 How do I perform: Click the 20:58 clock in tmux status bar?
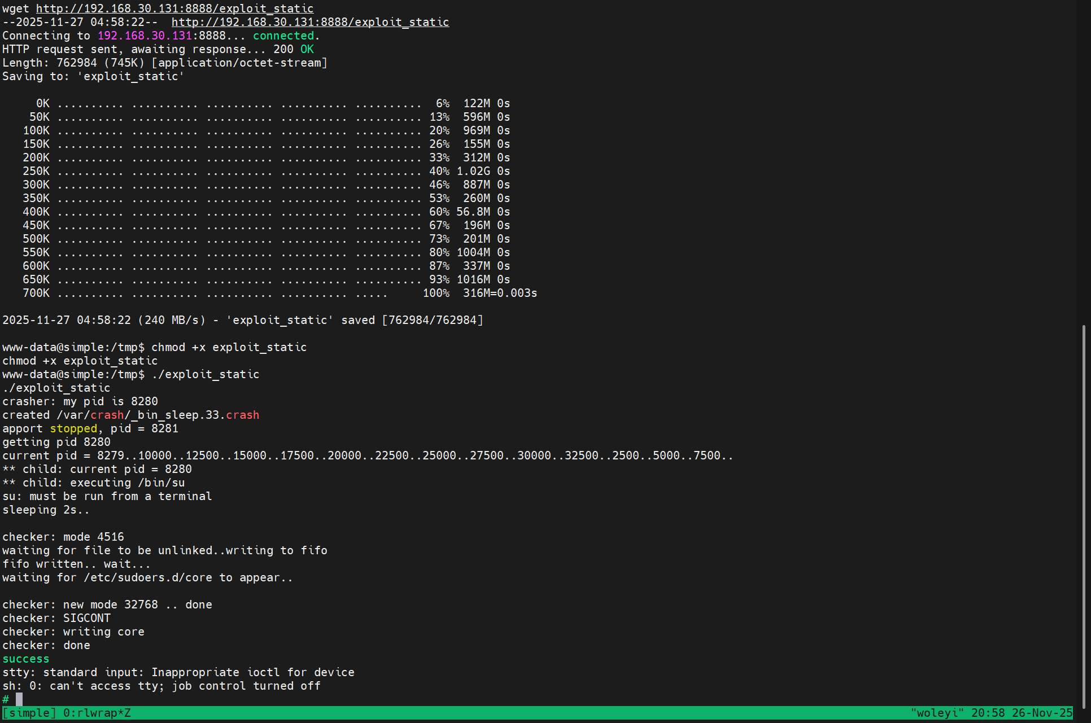tap(988, 713)
